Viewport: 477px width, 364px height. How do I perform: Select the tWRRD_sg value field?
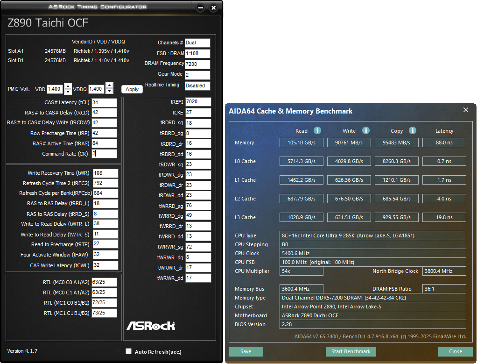click(x=198, y=206)
